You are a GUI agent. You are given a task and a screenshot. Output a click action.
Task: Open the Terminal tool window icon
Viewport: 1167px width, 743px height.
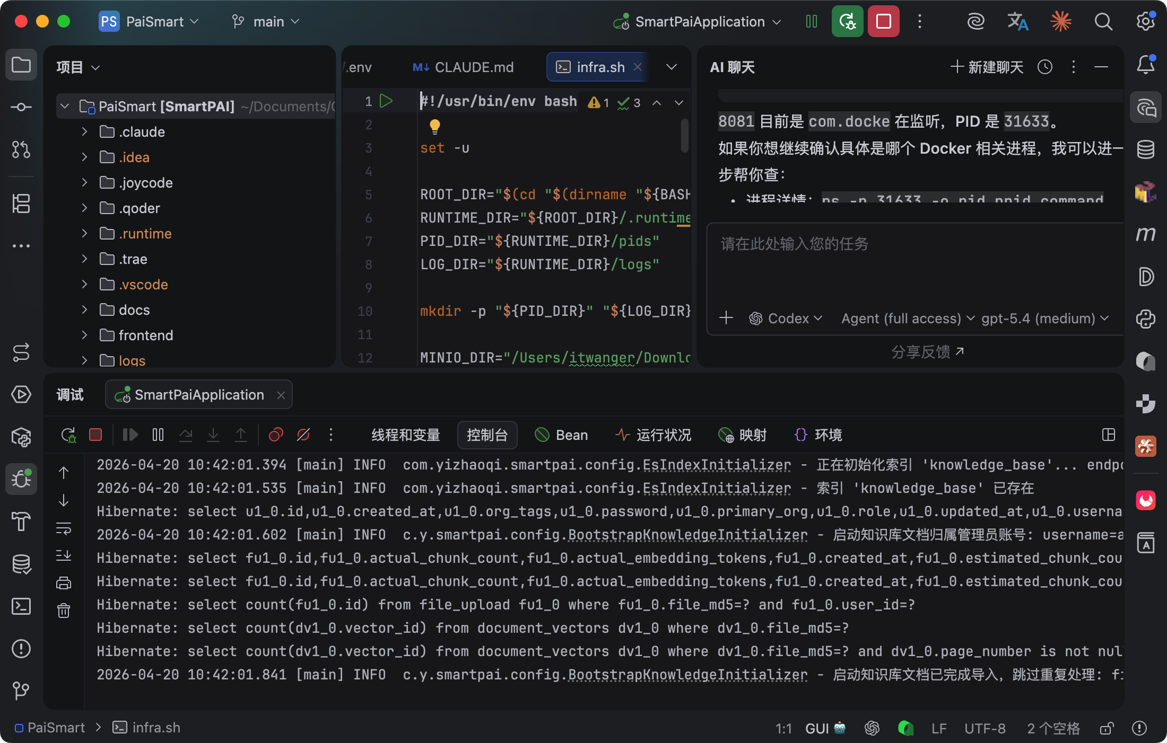[x=21, y=606]
